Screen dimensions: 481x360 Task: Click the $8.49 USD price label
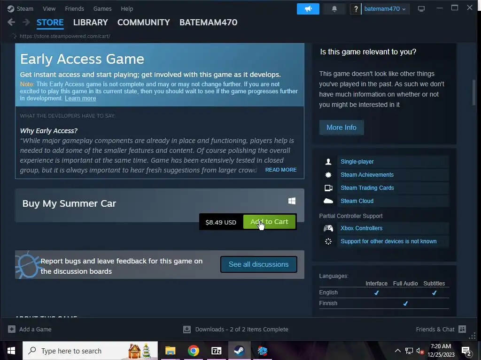click(221, 223)
